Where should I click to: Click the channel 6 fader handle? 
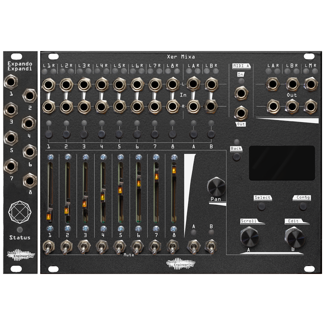(138, 184)
